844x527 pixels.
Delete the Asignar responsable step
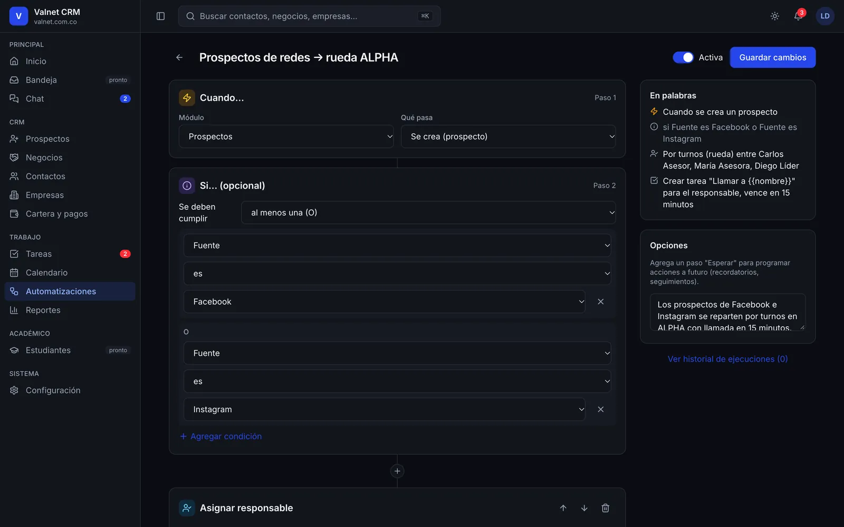606,508
